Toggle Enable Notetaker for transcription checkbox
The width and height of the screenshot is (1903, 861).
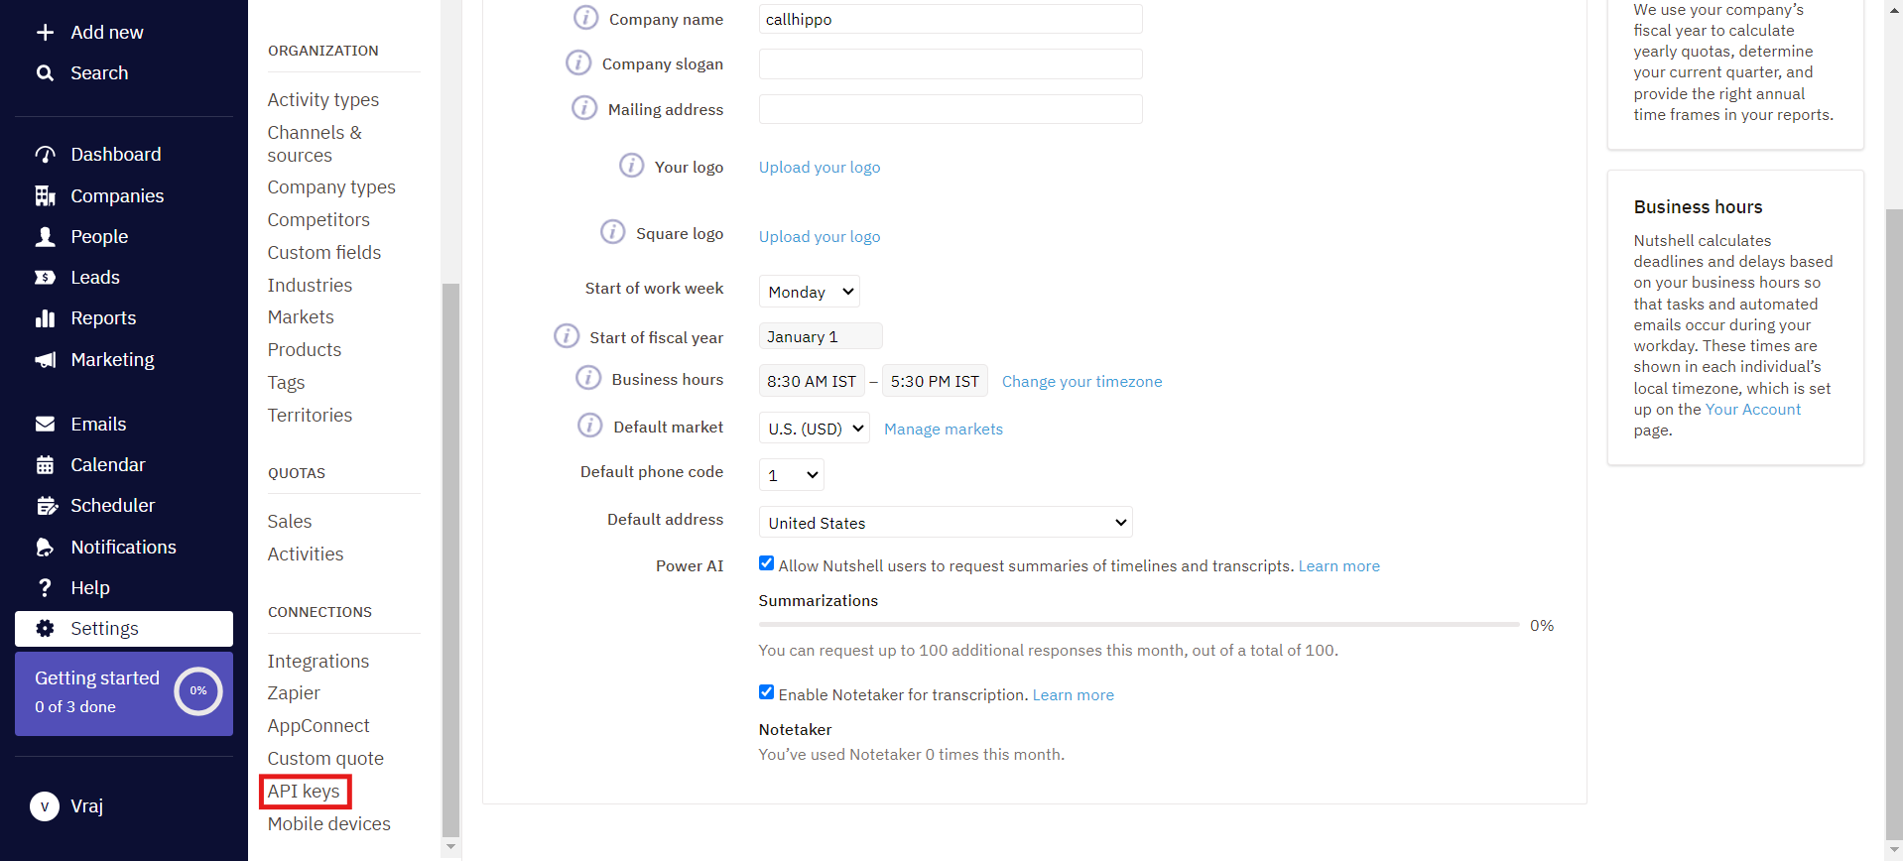pos(766,692)
